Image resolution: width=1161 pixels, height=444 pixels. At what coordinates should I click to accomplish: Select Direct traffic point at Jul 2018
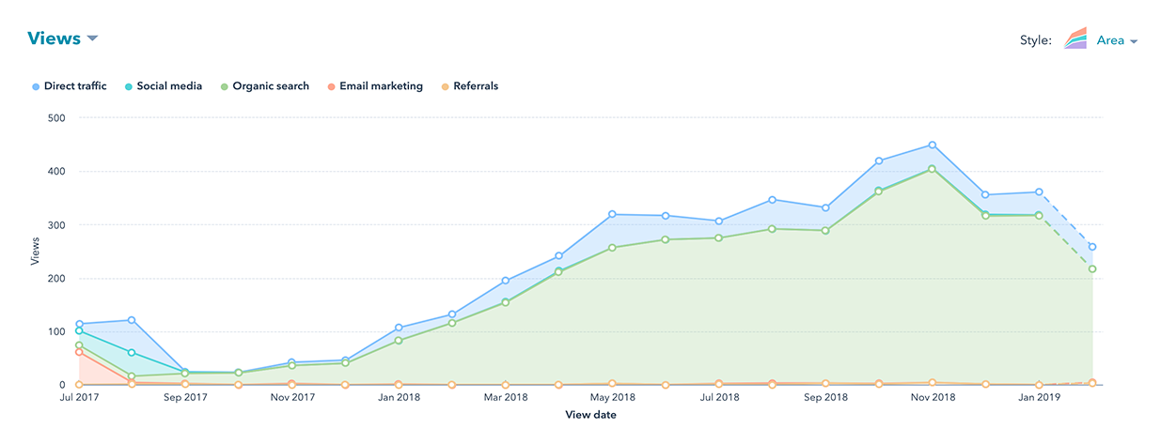click(x=719, y=222)
